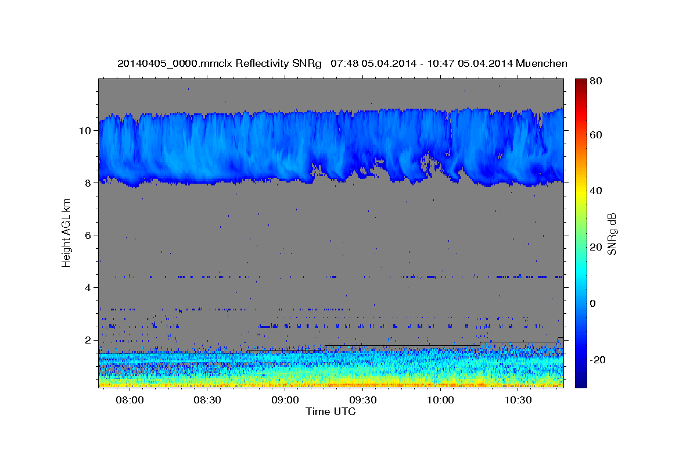Click the height tick label 10
Screen dimensions: 697x465
pyautogui.click(x=86, y=130)
